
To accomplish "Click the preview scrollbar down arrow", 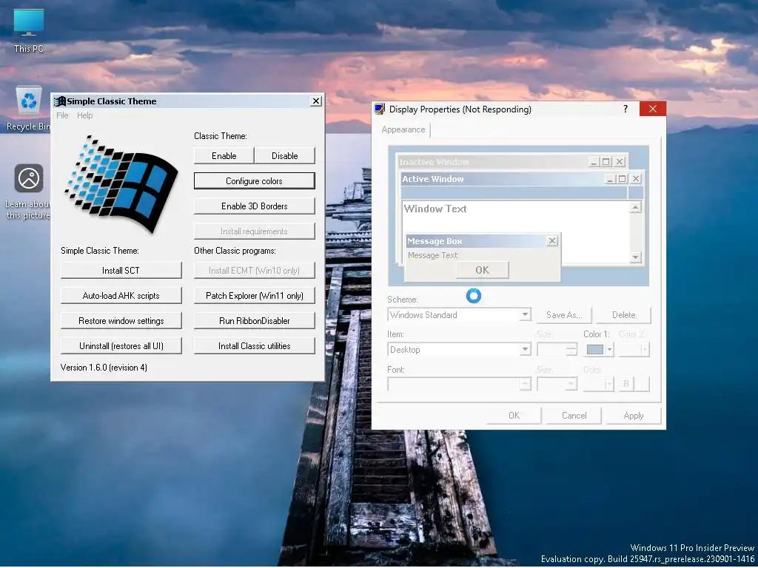I will tap(636, 257).
